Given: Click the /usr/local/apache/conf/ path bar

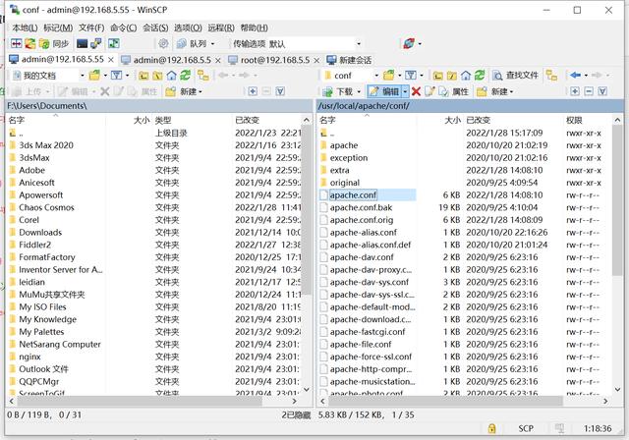Looking at the screenshot, I should [470, 106].
